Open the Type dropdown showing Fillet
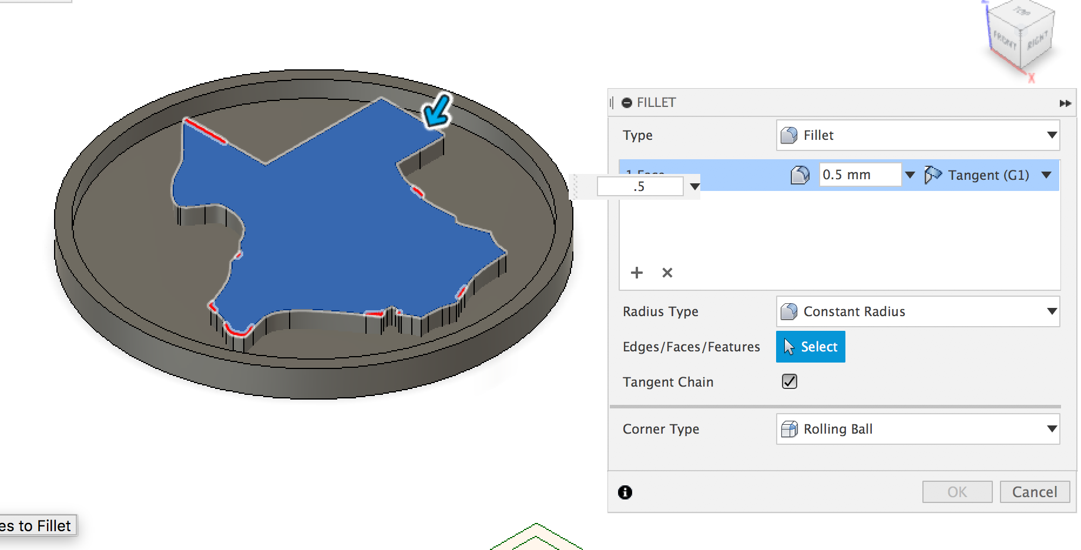 (1052, 135)
